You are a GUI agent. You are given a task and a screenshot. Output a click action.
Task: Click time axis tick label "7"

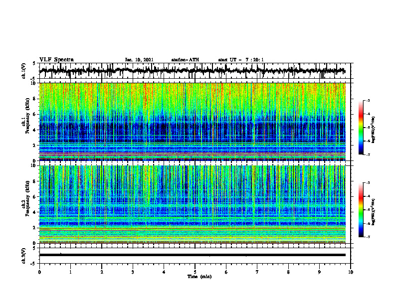(257, 272)
